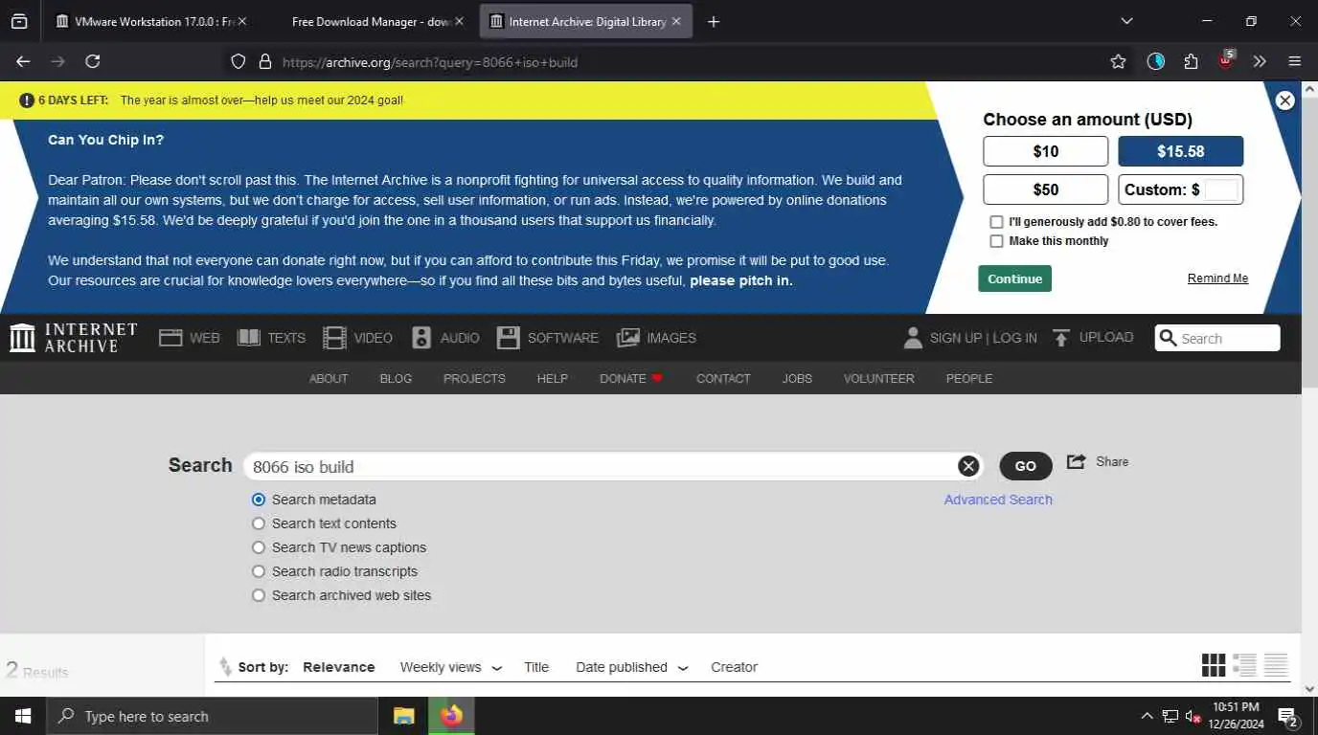This screenshot has width=1318, height=735.
Task: Select Search TV news captions radio button
Action: pyautogui.click(x=259, y=547)
